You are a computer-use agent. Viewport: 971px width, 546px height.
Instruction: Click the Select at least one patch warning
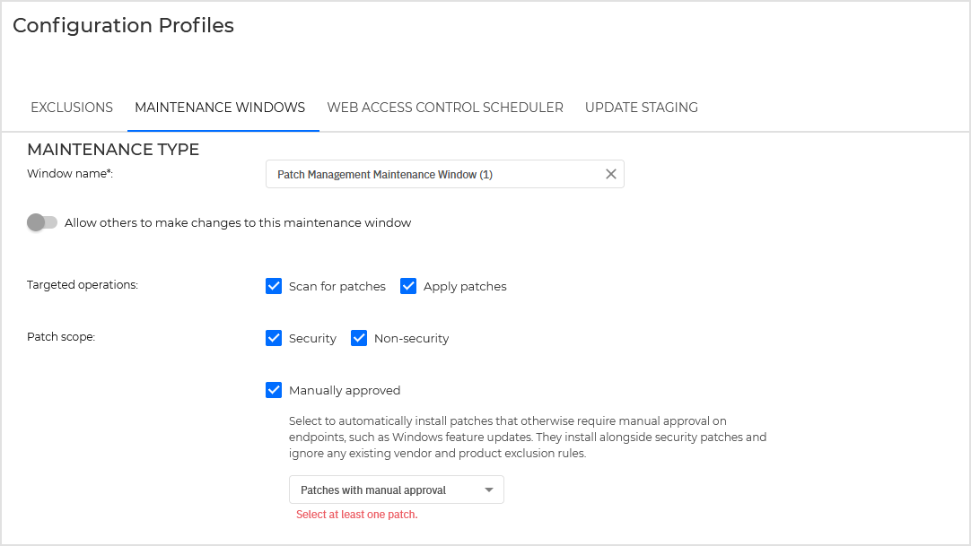click(x=356, y=515)
